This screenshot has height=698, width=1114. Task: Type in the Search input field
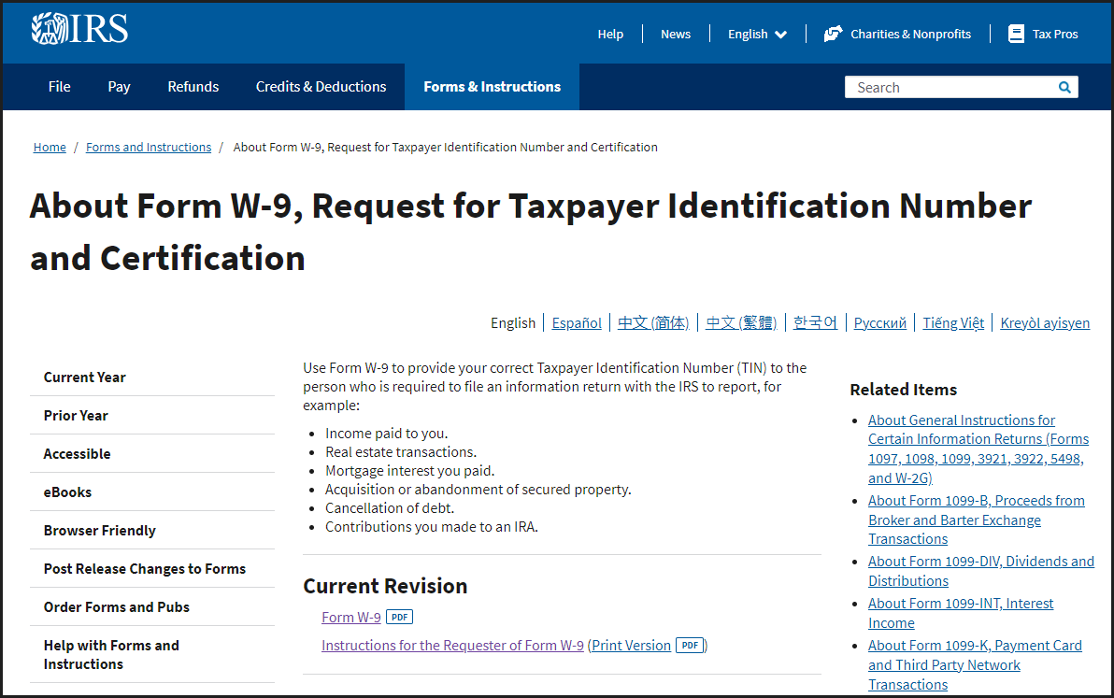point(953,87)
